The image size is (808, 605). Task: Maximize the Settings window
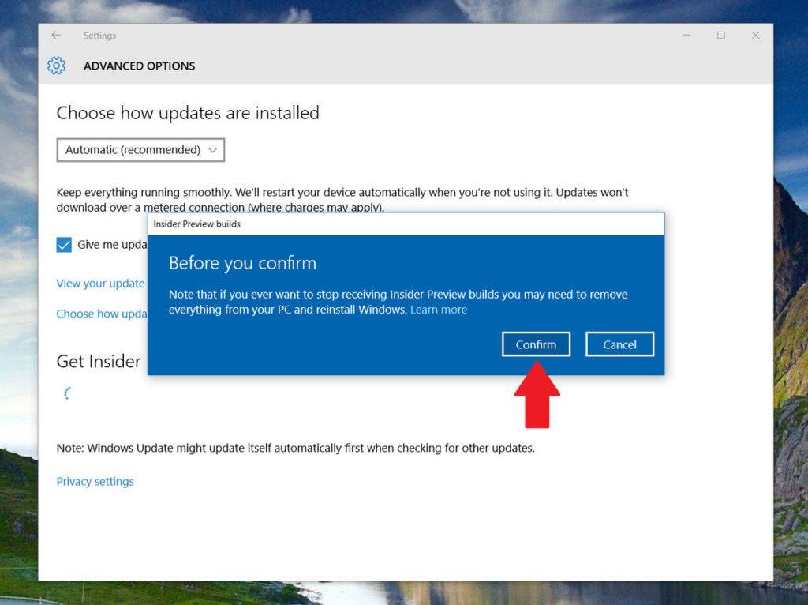click(x=721, y=35)
